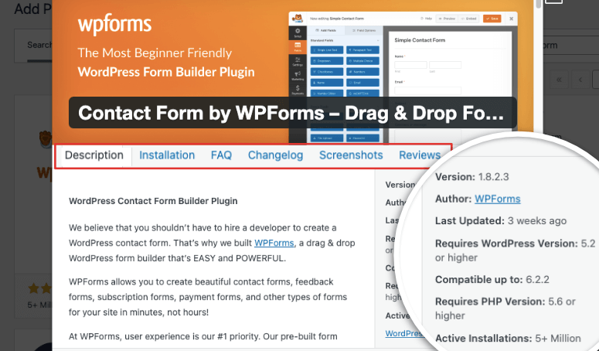Select the Reviews tab
Viewport: 599px width, 351px height.
[x=420, y=155]
